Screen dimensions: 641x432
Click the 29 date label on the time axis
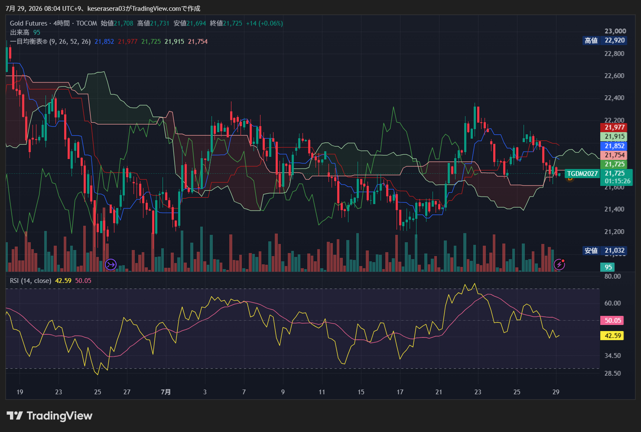[x=556, y=392]
